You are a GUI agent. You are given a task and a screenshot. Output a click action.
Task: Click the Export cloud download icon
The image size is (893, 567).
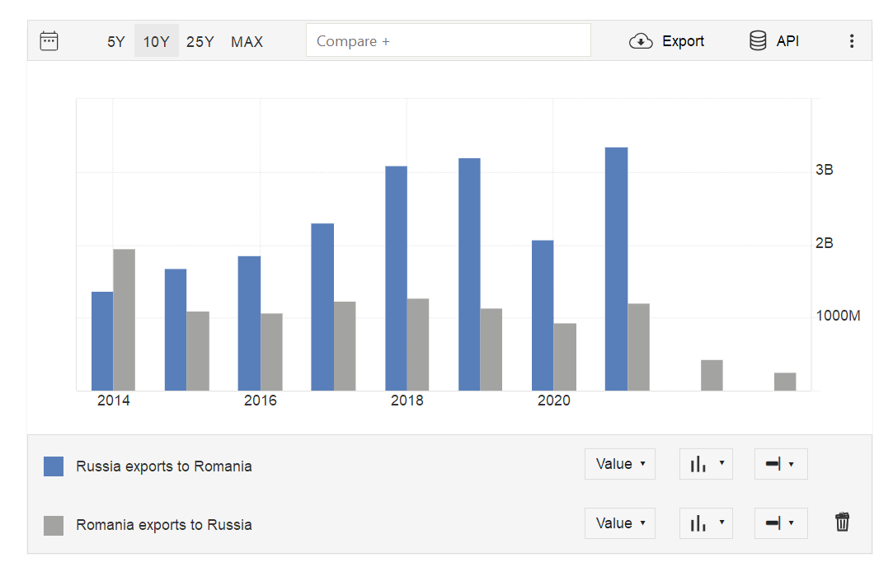[641, 41]
